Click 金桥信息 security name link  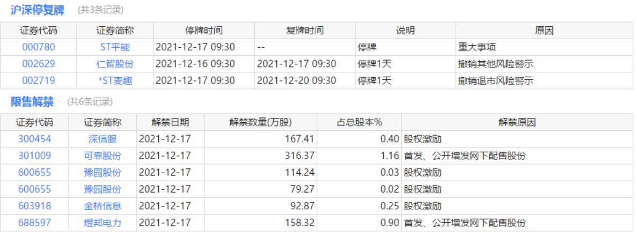pyautogui.click(x=102, y=206)
